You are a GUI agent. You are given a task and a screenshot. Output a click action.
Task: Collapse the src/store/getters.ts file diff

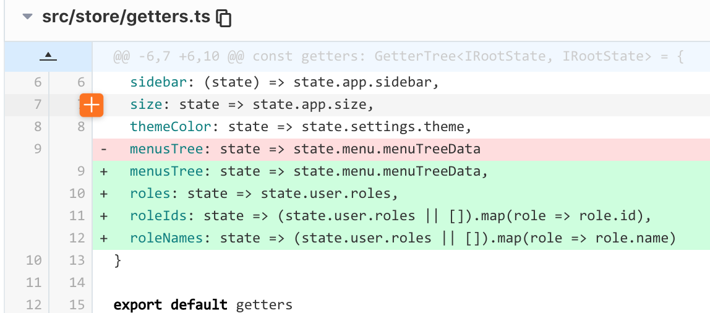coord(27,17)
